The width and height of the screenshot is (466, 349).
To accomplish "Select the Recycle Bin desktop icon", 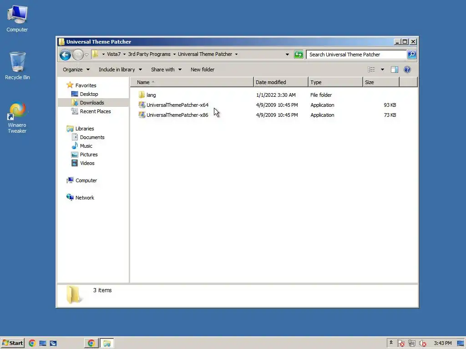I will coord(17,66).
